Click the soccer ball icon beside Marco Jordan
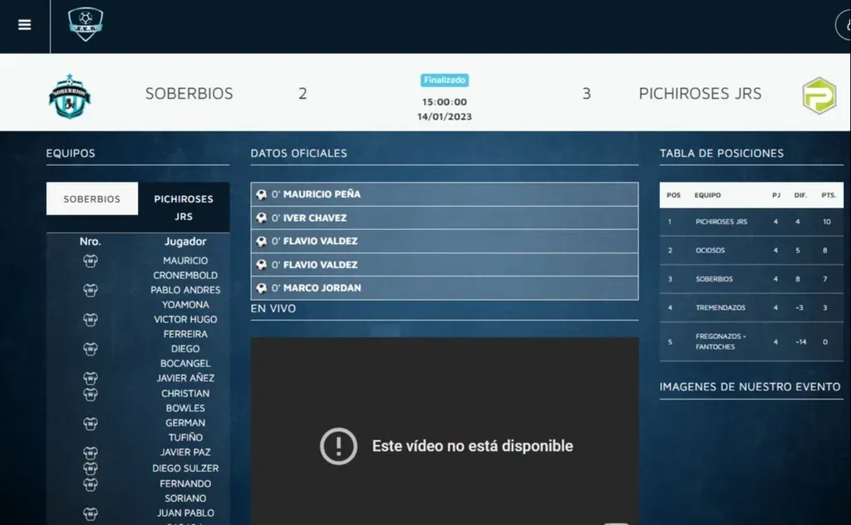The width and height of the screenshot is (851, 525). 262,288
